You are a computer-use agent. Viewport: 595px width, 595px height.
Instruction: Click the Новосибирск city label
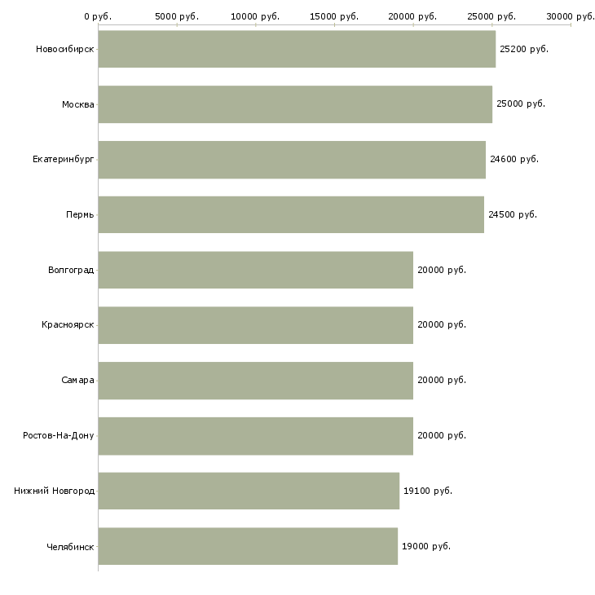pyautogui.click(x=65, y=49)
